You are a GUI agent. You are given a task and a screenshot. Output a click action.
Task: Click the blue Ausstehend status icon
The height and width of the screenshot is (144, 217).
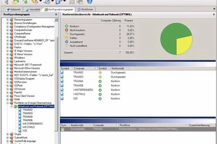[67, 42]
